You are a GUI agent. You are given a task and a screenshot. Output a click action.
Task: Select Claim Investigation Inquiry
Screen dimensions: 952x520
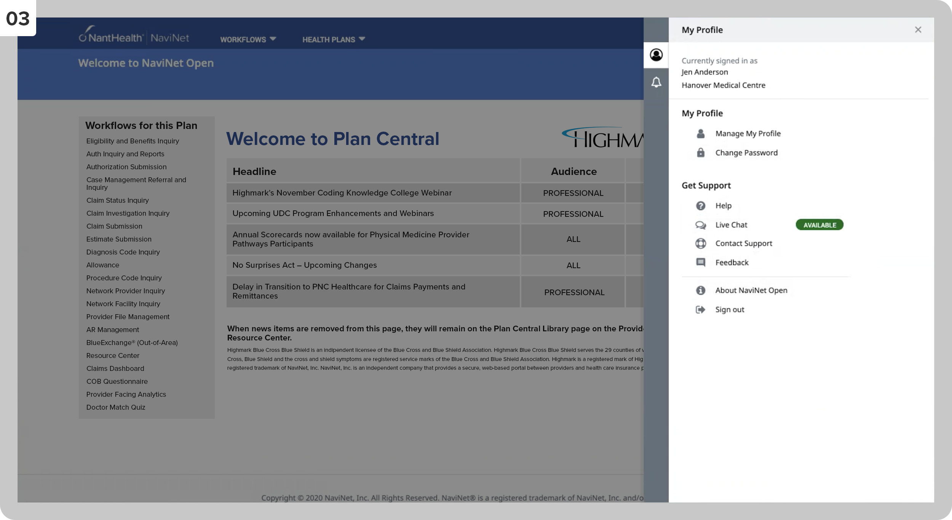[128, 213]
